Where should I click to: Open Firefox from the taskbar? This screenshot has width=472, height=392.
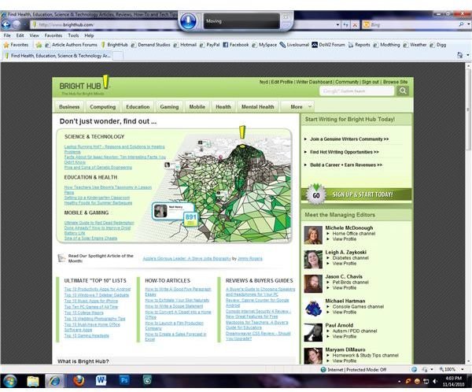tap(79, 381)
